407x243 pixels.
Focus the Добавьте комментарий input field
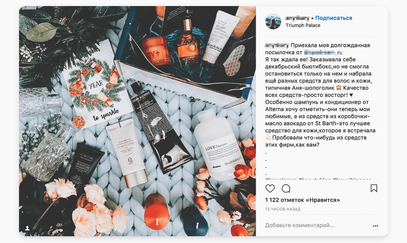click(317, 225)
